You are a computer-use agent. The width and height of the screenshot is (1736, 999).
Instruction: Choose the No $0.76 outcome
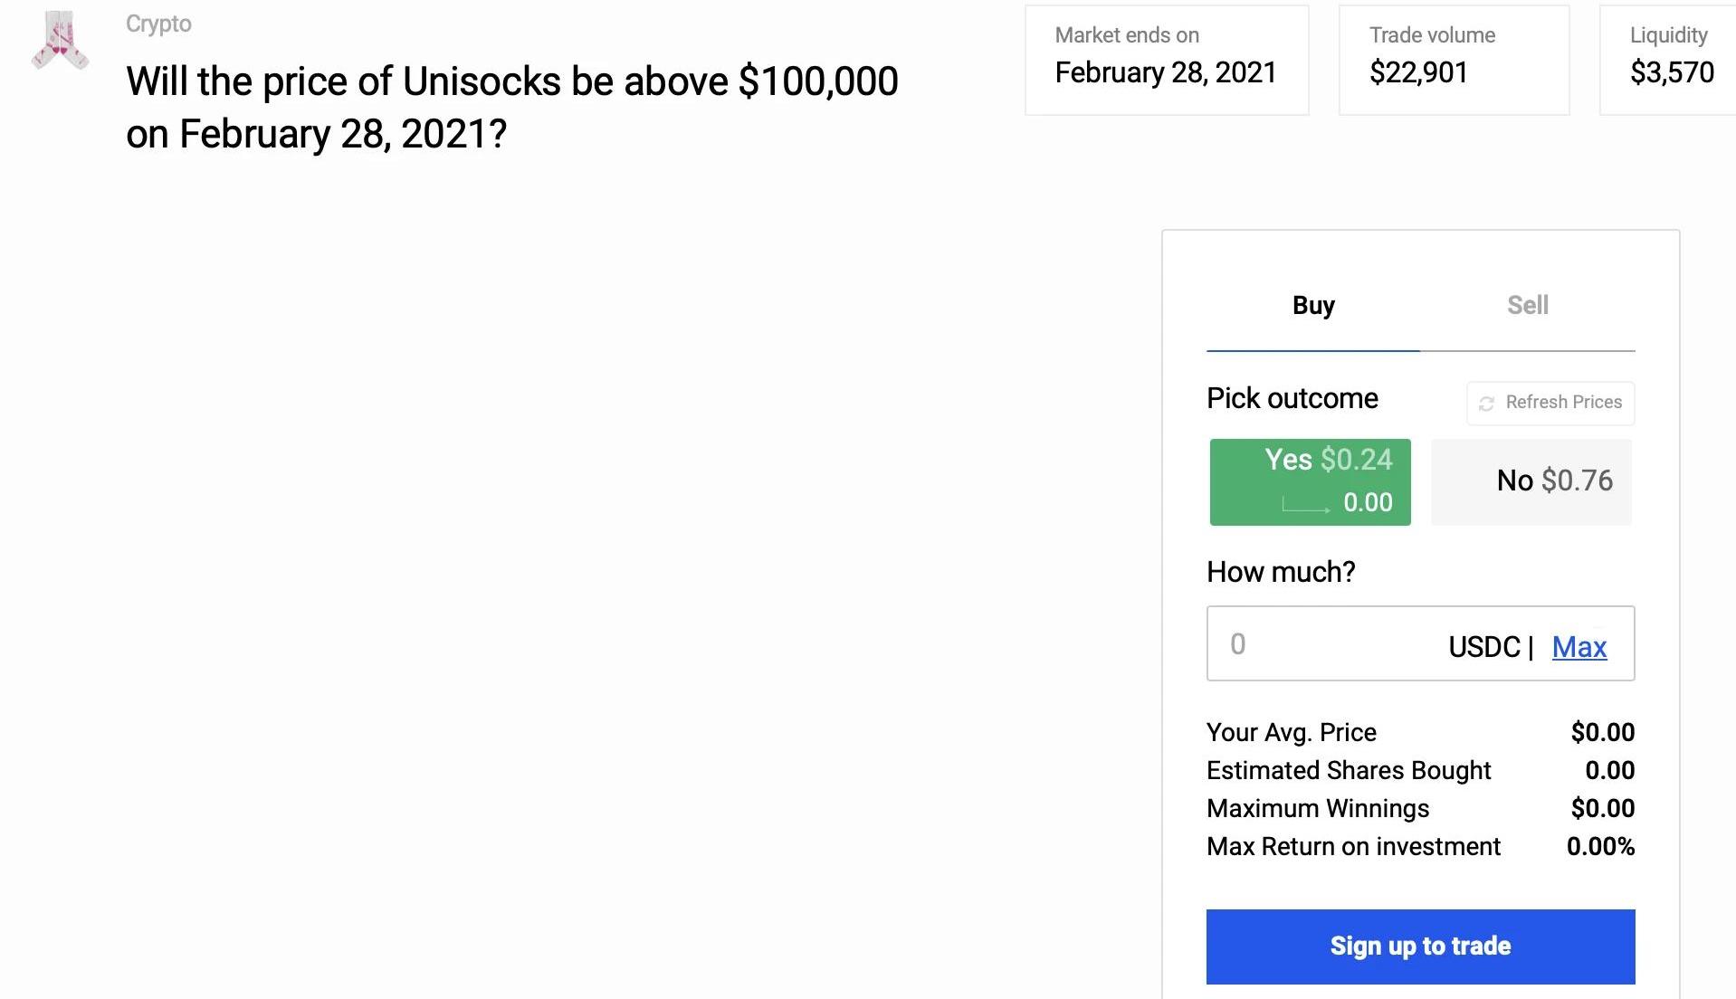tap(1531, 481)
